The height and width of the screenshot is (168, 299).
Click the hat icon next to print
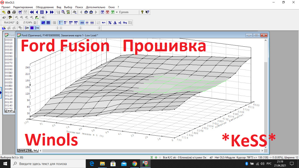point(9,12)
